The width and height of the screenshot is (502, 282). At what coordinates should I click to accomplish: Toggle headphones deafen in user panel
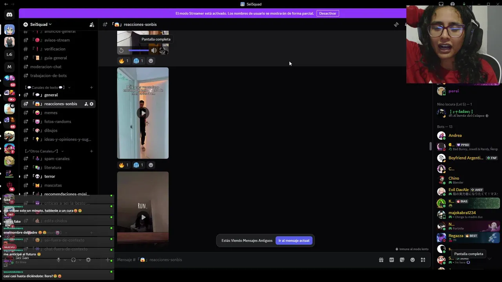tap(73, 260)
